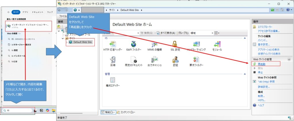Open the HTTP 応答ヘッダー feature icon
Screen dimensions: 294x121
click(x=111, y=44)
